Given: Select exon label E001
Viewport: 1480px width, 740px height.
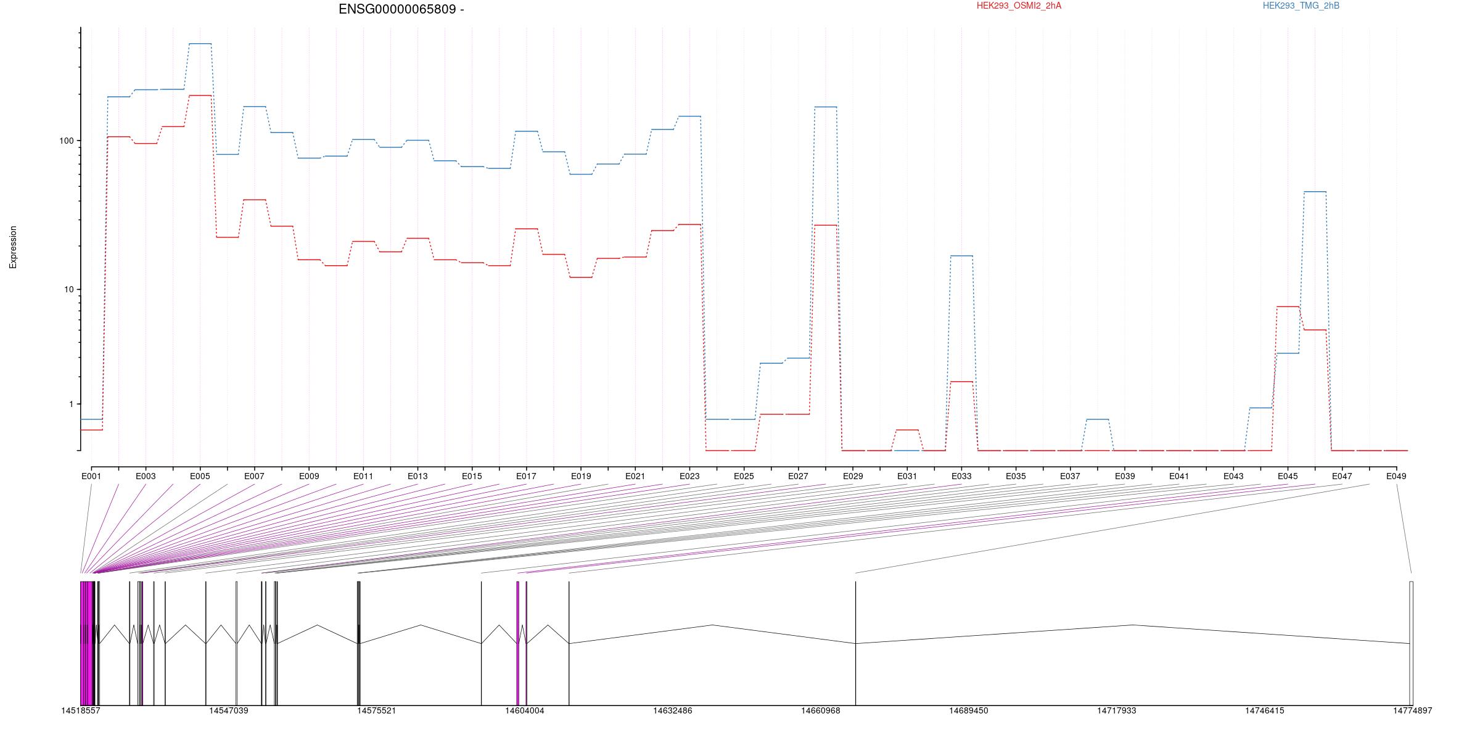Looking at the screenshot, I should 91,476.
